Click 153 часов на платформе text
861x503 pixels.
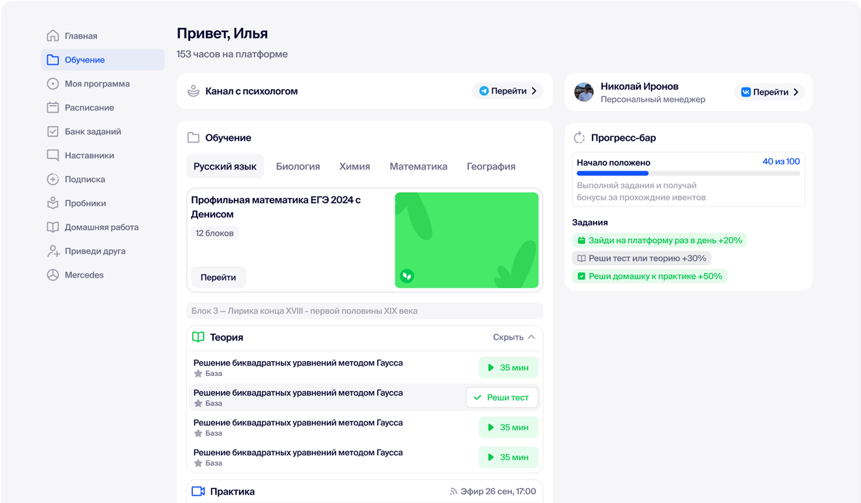[232, 54]
